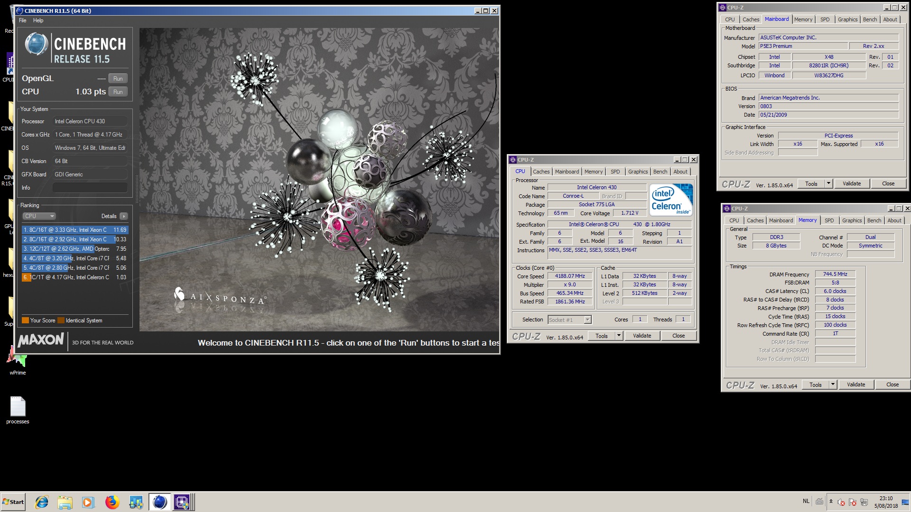This screenshot has height=512, width=911.
Task: Click Validate in middle CPU-Z window
Action: 642,336
